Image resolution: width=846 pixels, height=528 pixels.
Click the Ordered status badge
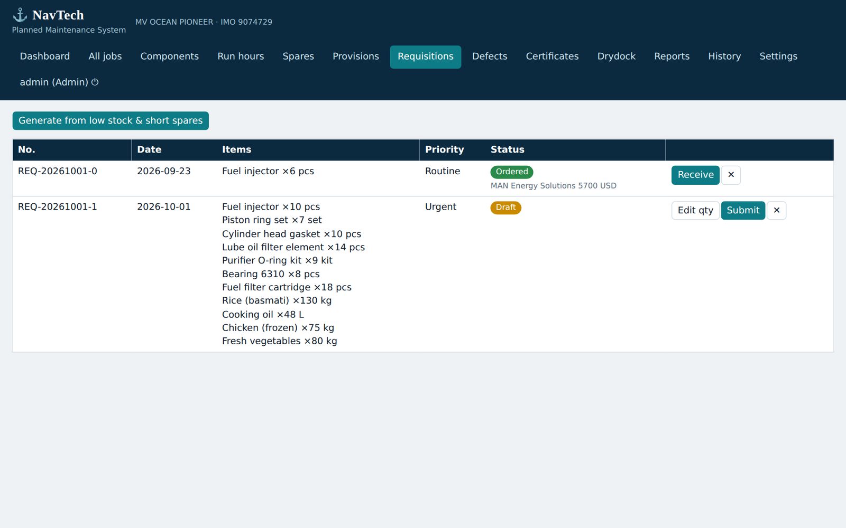click(x=512, y=172)
